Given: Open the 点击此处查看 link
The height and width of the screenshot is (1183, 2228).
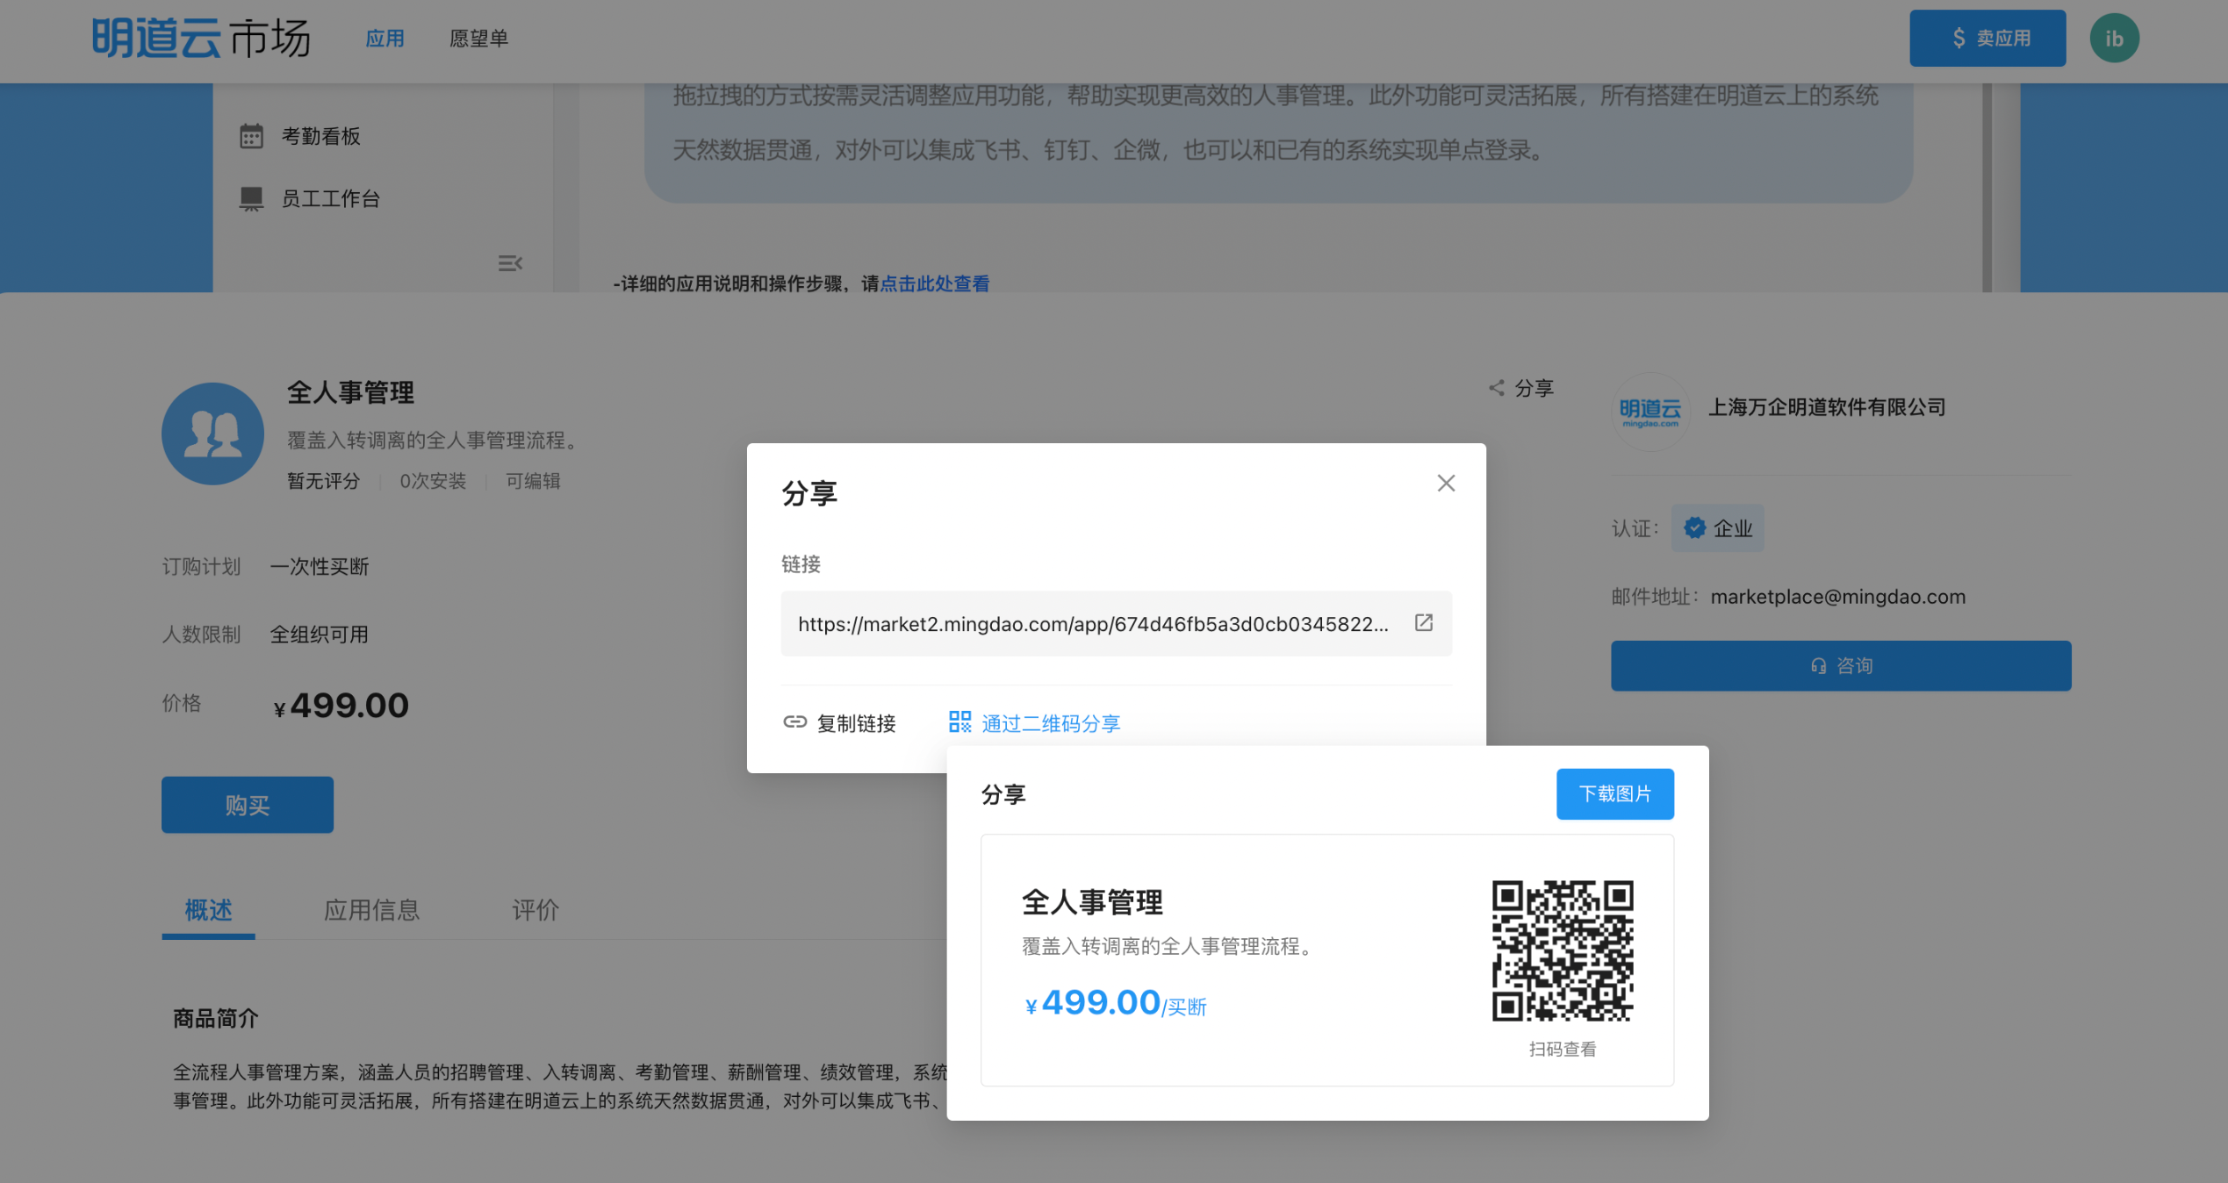Looking at the screenshot, I should point(934,283).
